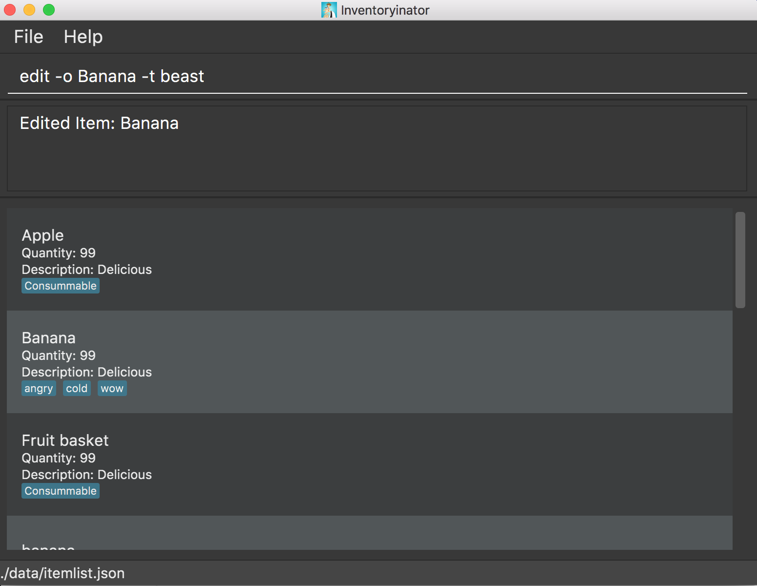757x586 pixels.
Task: Click Apple's 'Quantity: 99' line
Action: point(59,253)
